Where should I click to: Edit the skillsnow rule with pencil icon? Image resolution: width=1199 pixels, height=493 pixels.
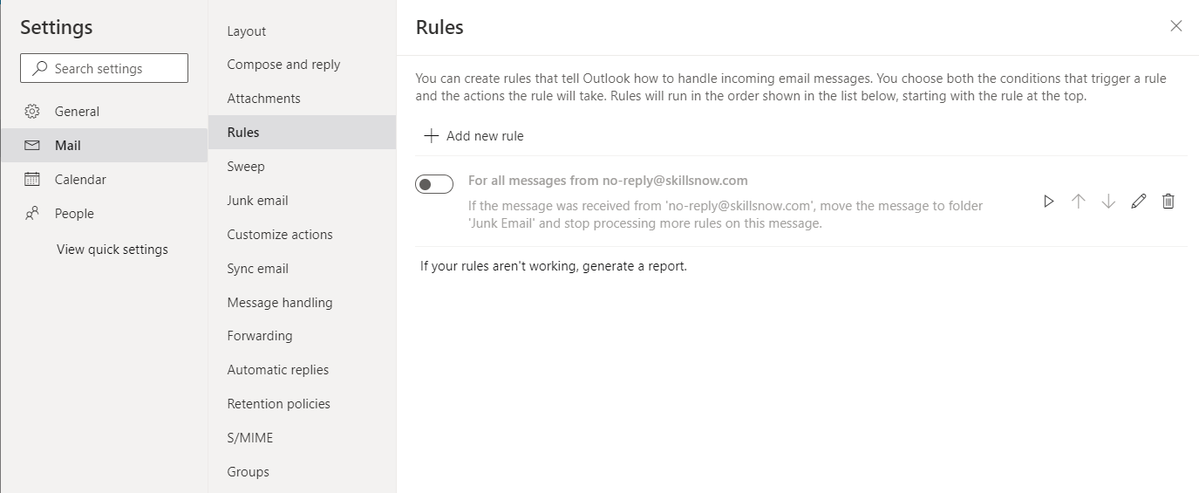click(1138, 202)
